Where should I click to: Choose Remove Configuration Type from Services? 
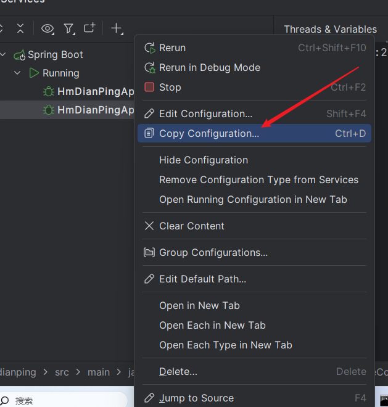(254, 179)
